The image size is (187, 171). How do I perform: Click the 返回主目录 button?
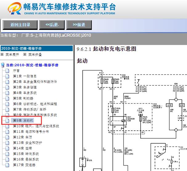(x=20, y=25)
